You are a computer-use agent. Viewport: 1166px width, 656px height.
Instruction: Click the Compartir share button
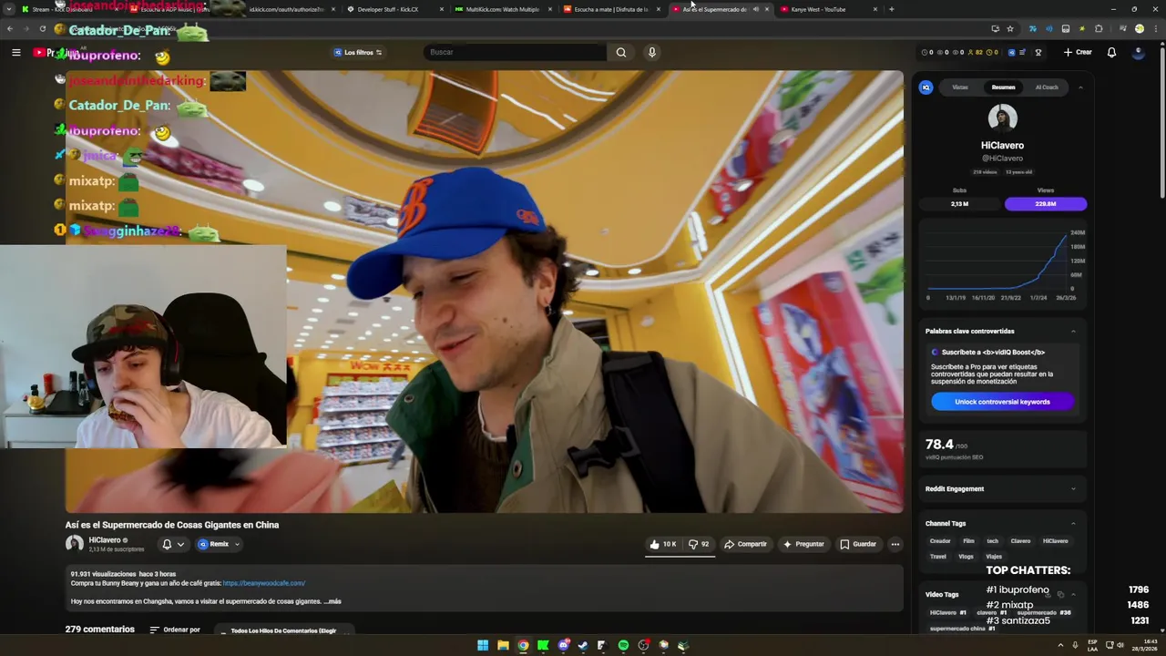click(745, 544)
